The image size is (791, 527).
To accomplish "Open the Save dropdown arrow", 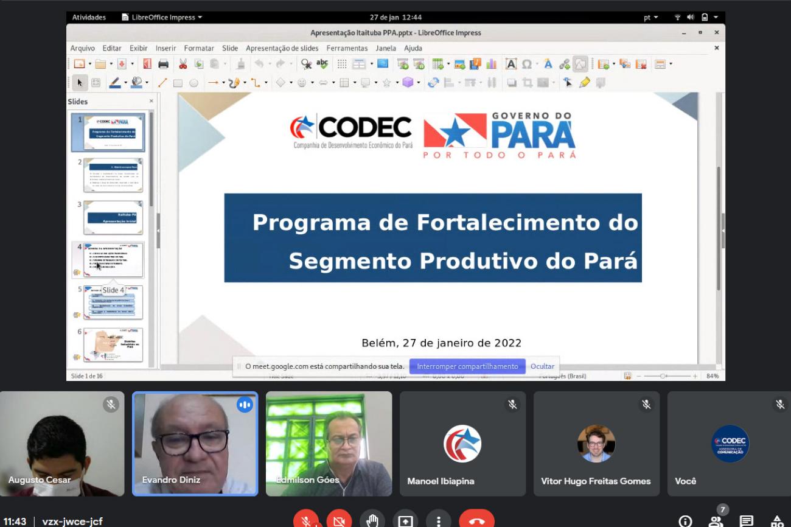I will [132, 64].
